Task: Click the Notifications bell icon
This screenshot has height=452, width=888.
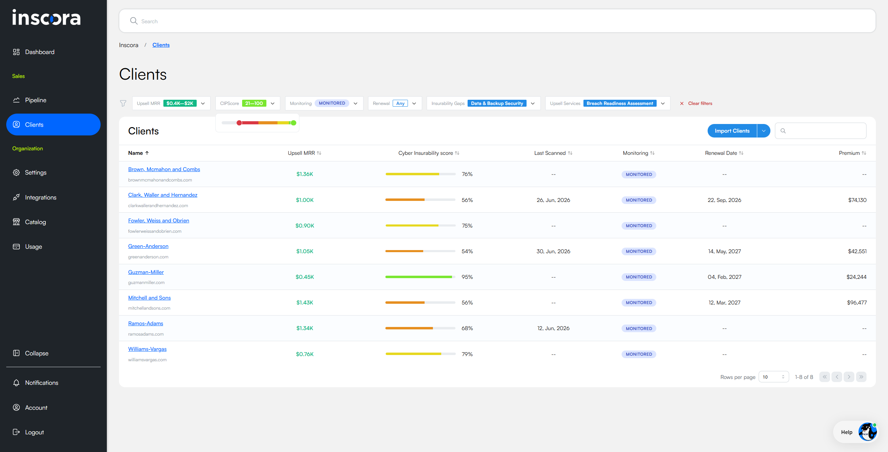Action: pyautogui.click(x=16, y=383)
